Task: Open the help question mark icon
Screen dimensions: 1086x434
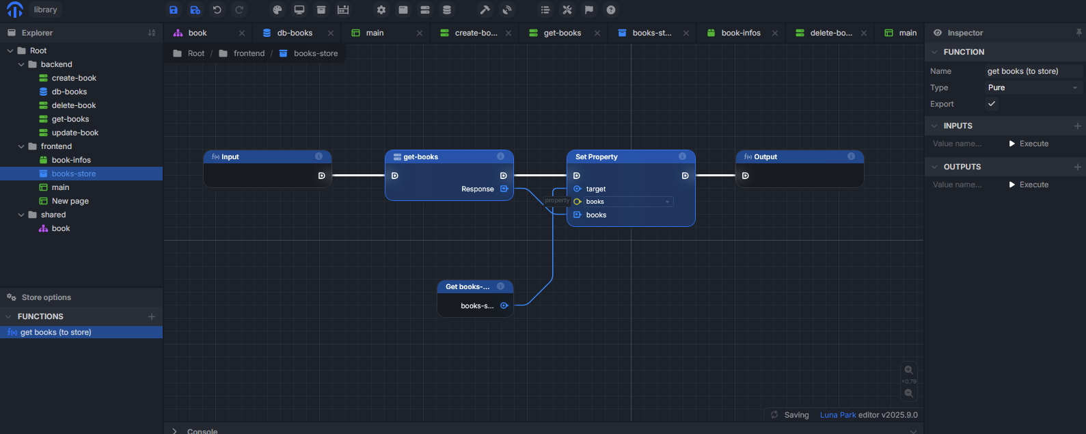Action: (x=611, y=10)
